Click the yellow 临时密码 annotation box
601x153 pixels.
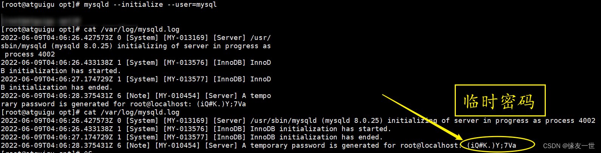tap(500, 101)
